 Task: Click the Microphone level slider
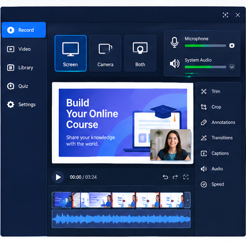pos(206,46)
